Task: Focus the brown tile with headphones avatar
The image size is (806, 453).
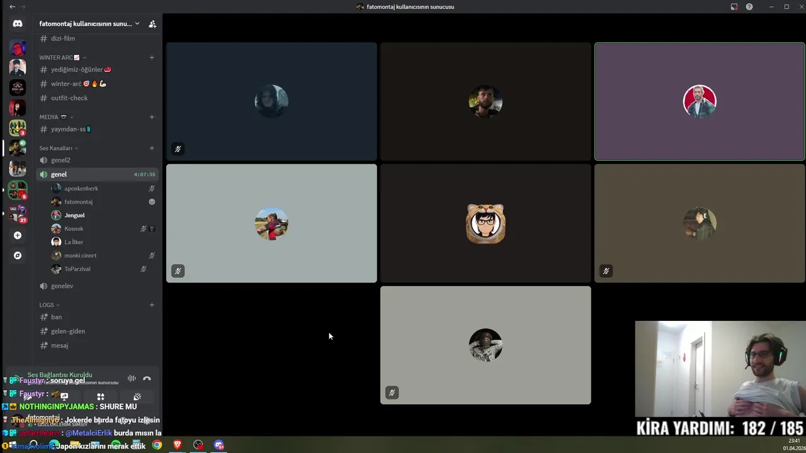Action: [700, 223]
